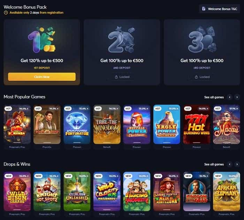Image resolution: width=244 pixels, height=220 pixels.
Task: Click the lock icon on 3rd deposit bonus
Action: tap(196, 77)
